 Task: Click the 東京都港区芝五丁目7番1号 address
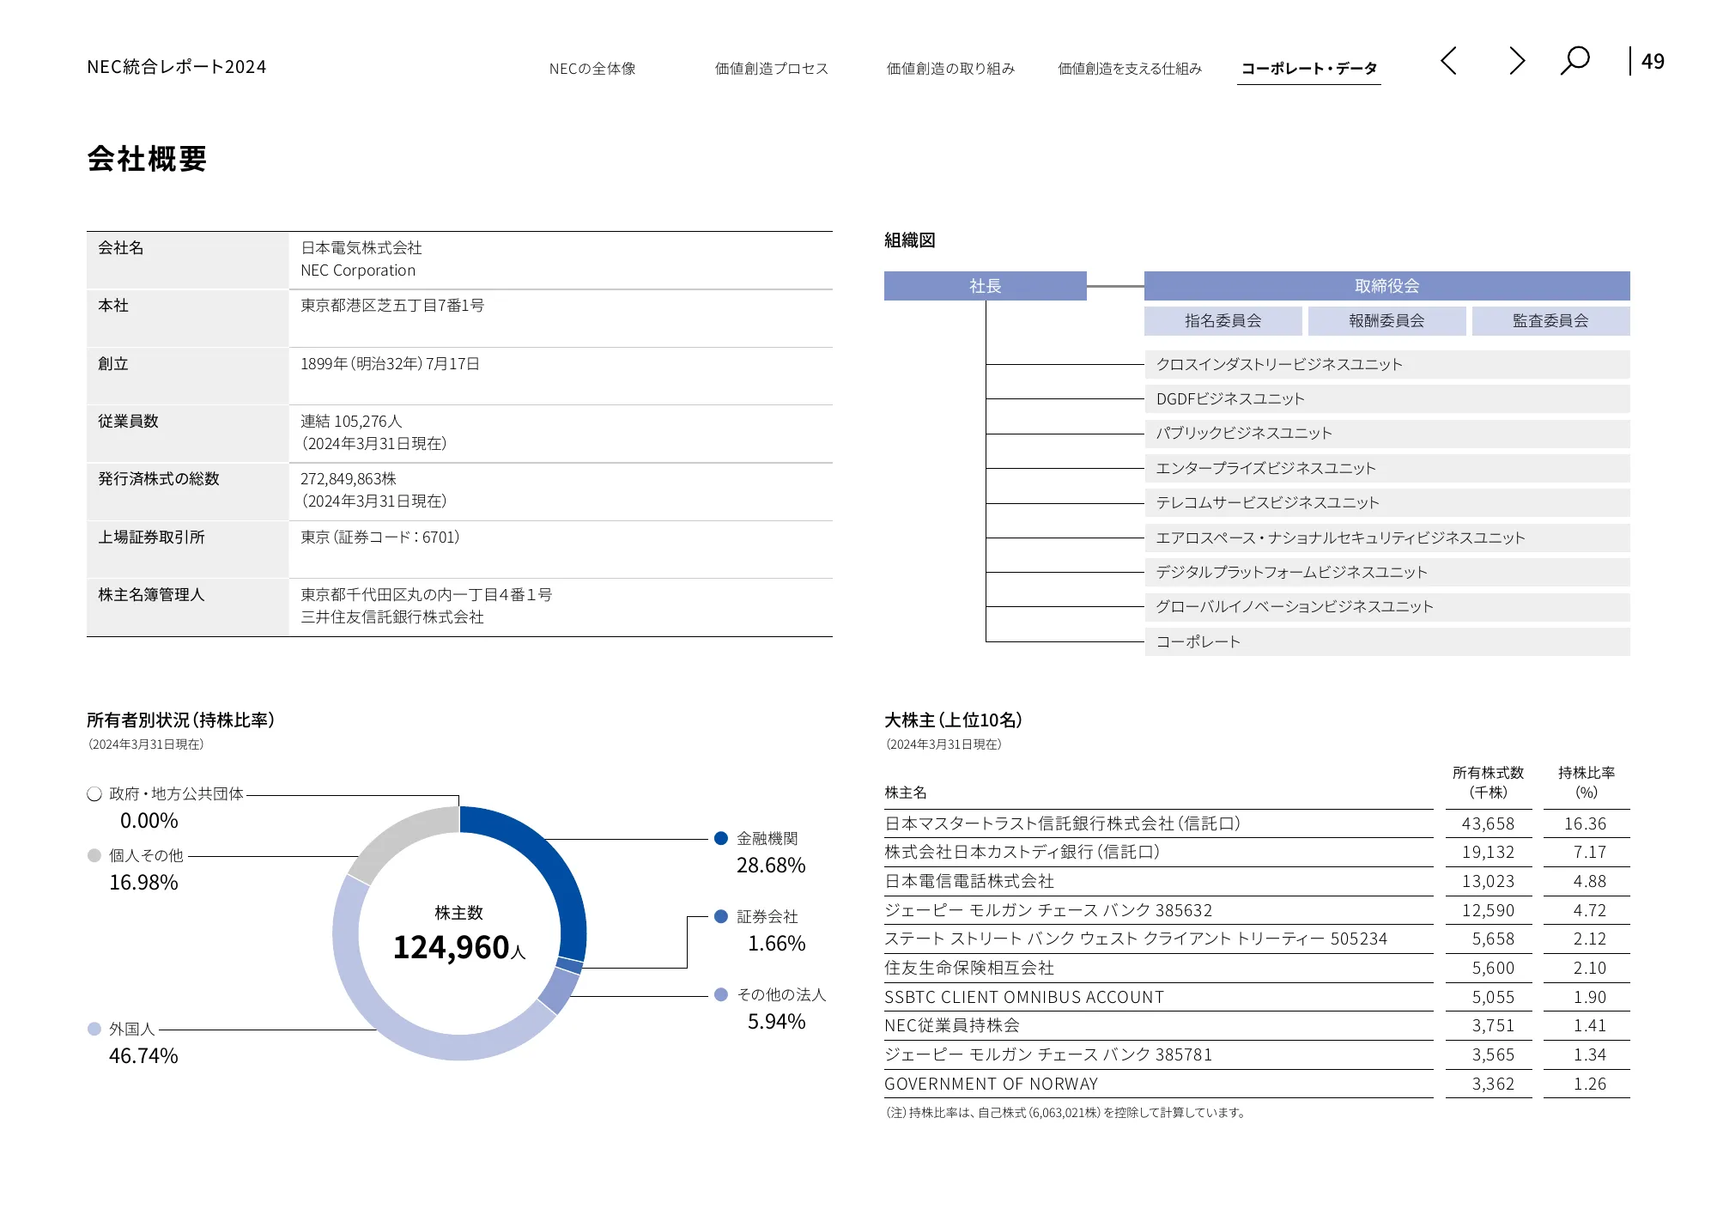pyautogui.click(x=392, y=306)
